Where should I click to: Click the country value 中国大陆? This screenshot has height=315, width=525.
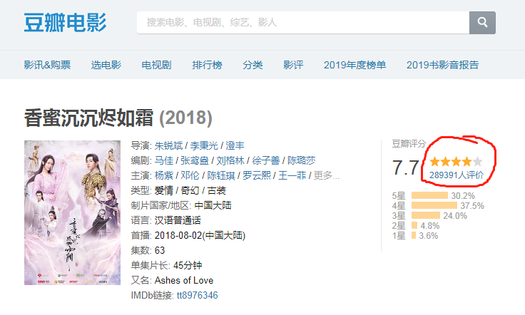[x=213, y=205]
